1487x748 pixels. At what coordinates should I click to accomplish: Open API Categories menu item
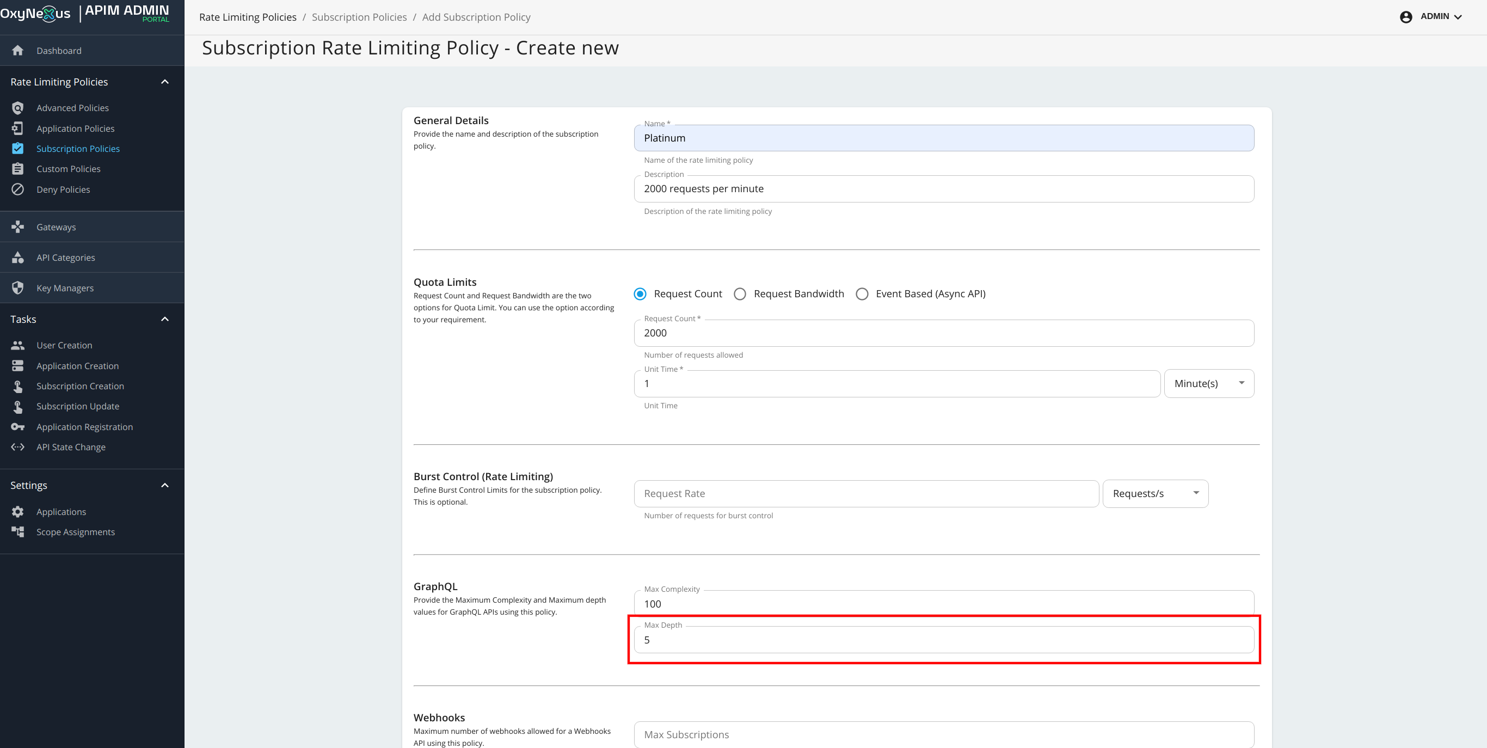tap(92, 257)
